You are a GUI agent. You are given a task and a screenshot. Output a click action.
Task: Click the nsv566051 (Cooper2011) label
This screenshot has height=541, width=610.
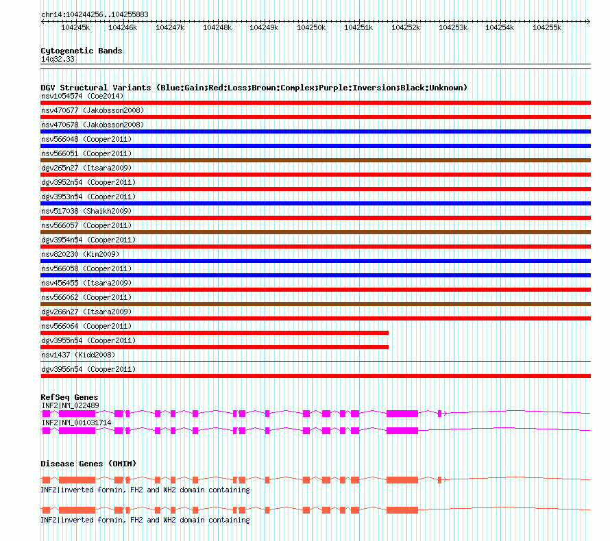(x=86, y=153)
